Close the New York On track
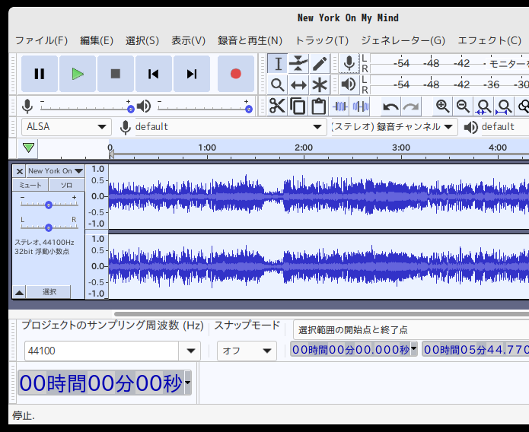The image size is (529, 432). (19, 171)
